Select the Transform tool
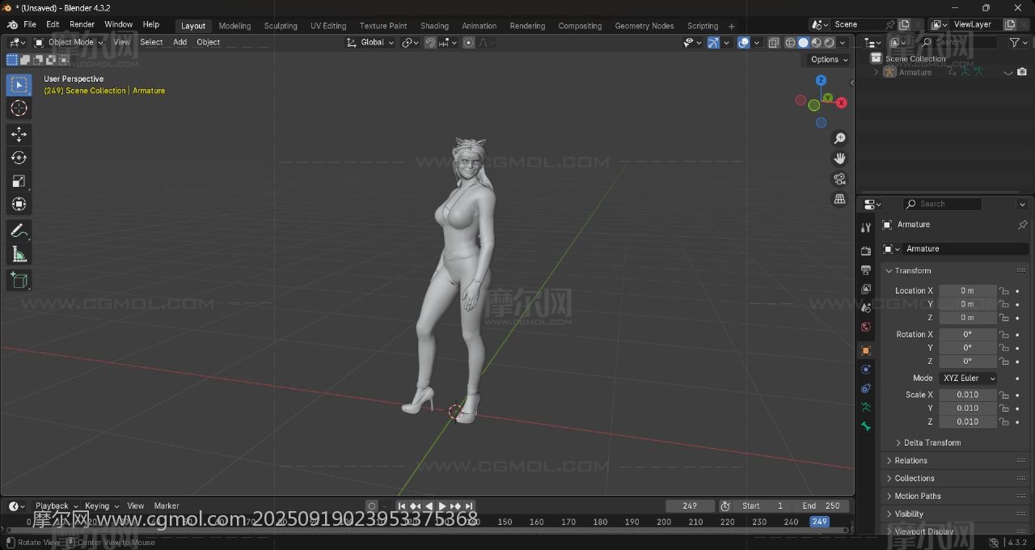1035x550 pixels. click(x=19, y=204)
